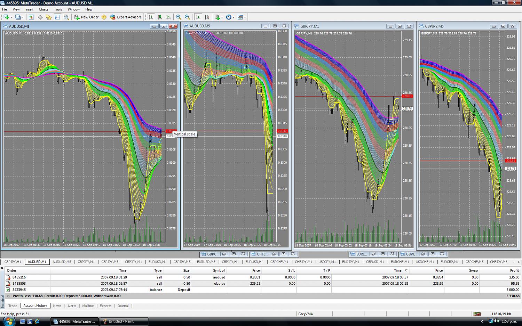Switch to bar chart mode
Screen dimensions: 522x326
[151, 17]
